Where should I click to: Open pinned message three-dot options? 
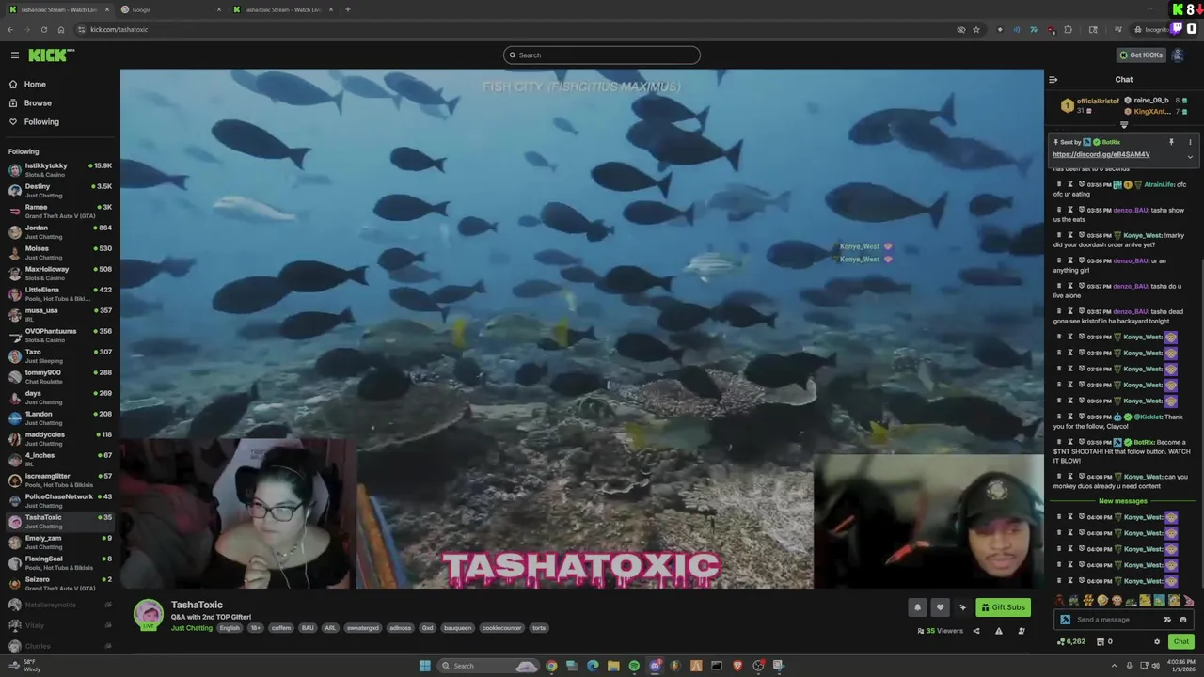[x=1190, y=142]
